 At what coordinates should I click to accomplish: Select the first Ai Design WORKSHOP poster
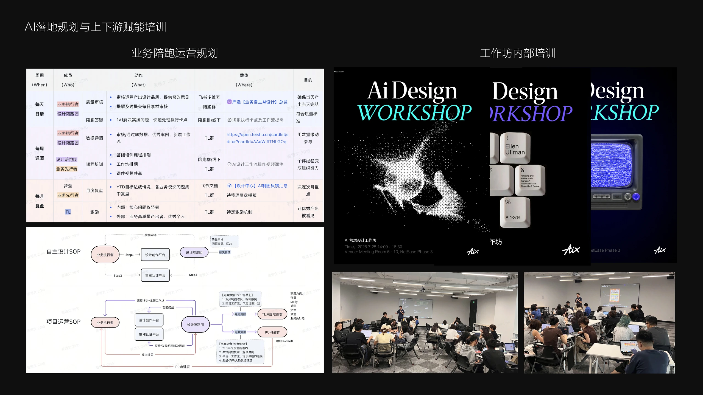412,166
